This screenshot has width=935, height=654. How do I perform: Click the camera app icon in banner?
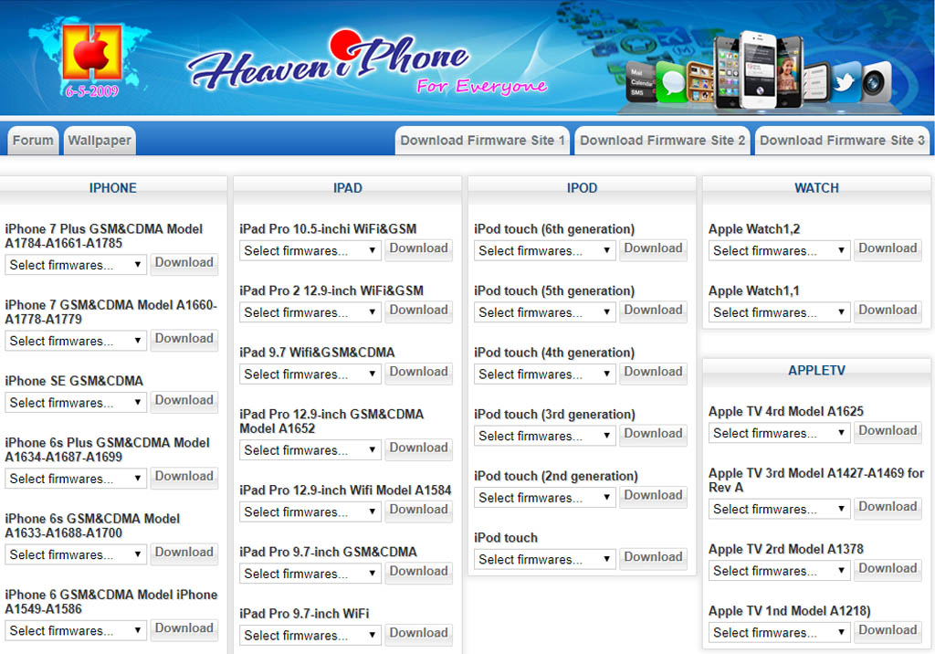[x=875, y=81]
